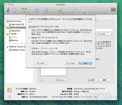Select the VMware Fusion volume
122x105 pixels.
[x=17, y=50]
